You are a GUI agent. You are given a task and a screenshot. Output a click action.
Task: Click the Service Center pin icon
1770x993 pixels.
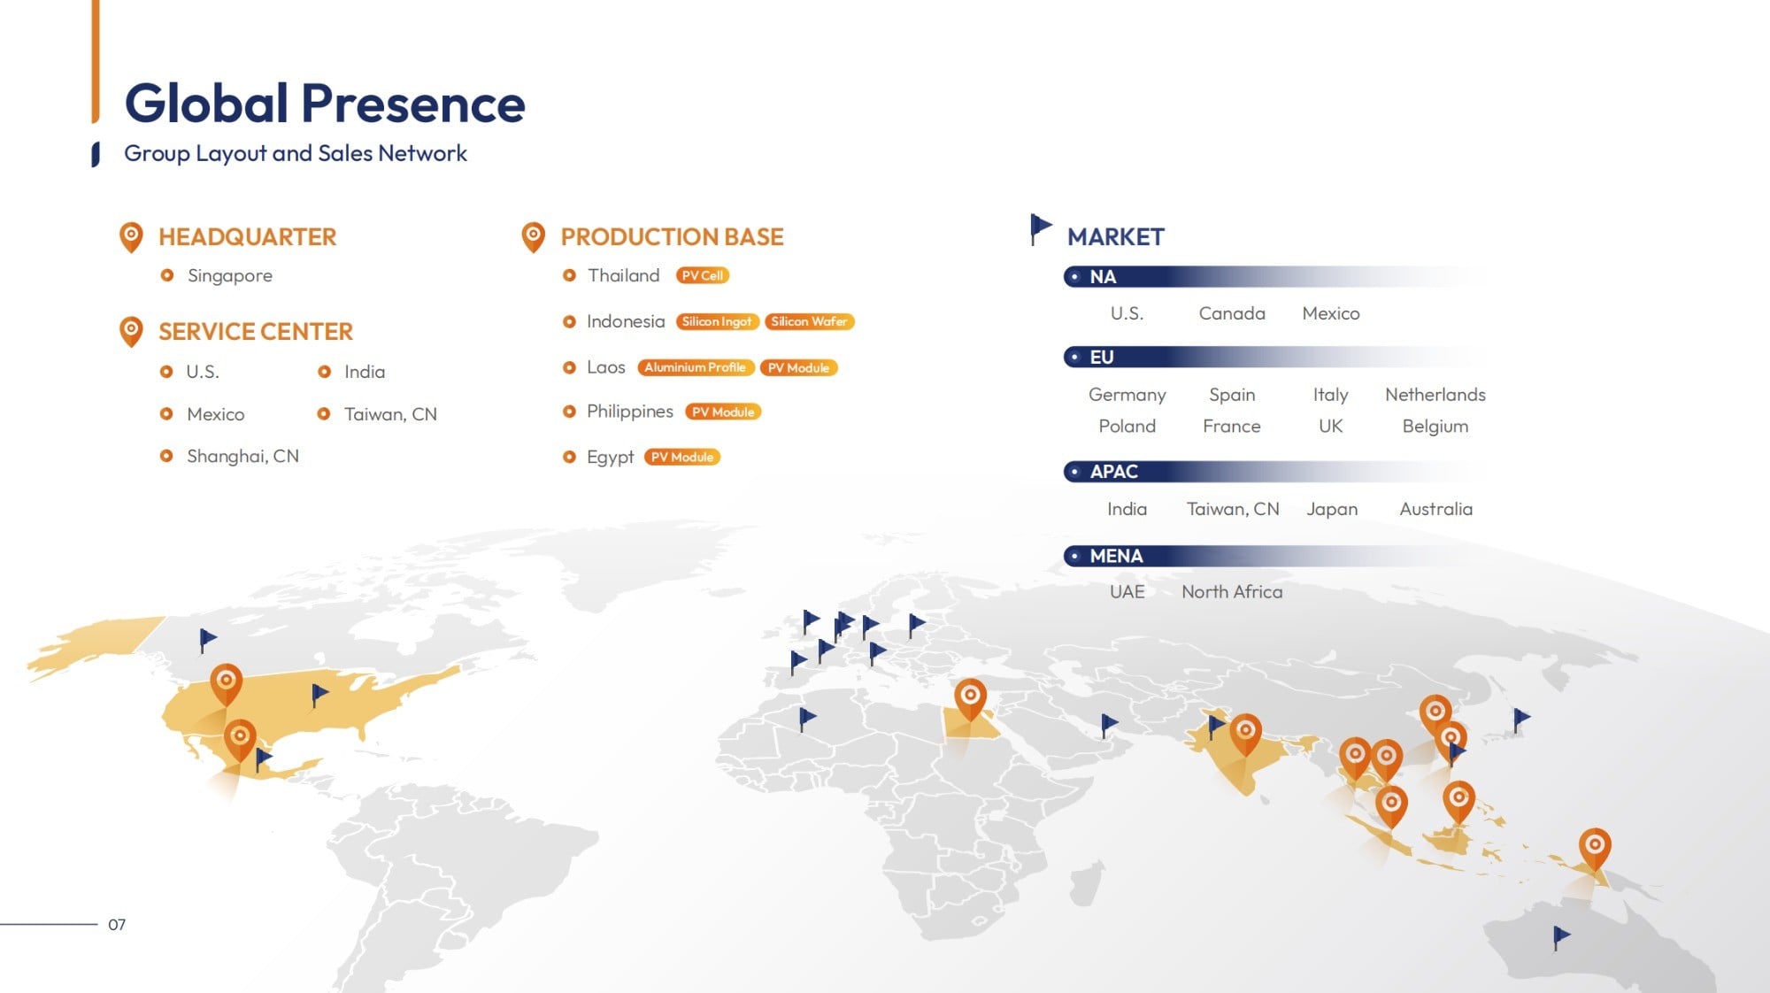(x=131, y=331)
